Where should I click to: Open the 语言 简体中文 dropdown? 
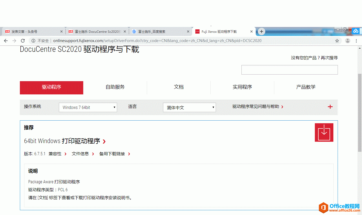click(x=189, y=107)
